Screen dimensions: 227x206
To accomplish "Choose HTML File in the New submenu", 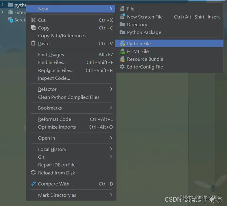I will (169, 51).
